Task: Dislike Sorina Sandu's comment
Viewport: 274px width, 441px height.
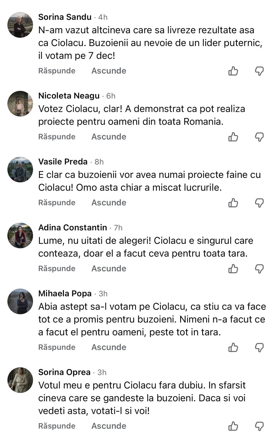Action: pyautogui.click(x=259, y=71)
